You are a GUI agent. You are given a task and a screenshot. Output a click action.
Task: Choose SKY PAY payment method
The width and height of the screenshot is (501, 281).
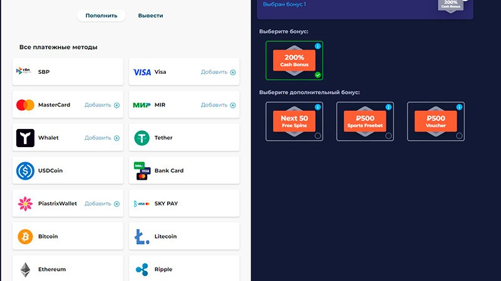pyautogui.click(x=184, y=203)
